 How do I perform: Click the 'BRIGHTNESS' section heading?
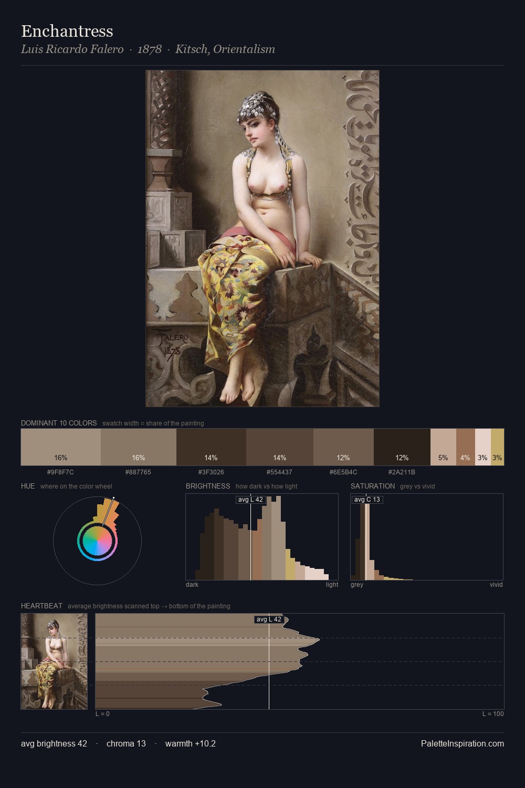click(x=208, y=486)
